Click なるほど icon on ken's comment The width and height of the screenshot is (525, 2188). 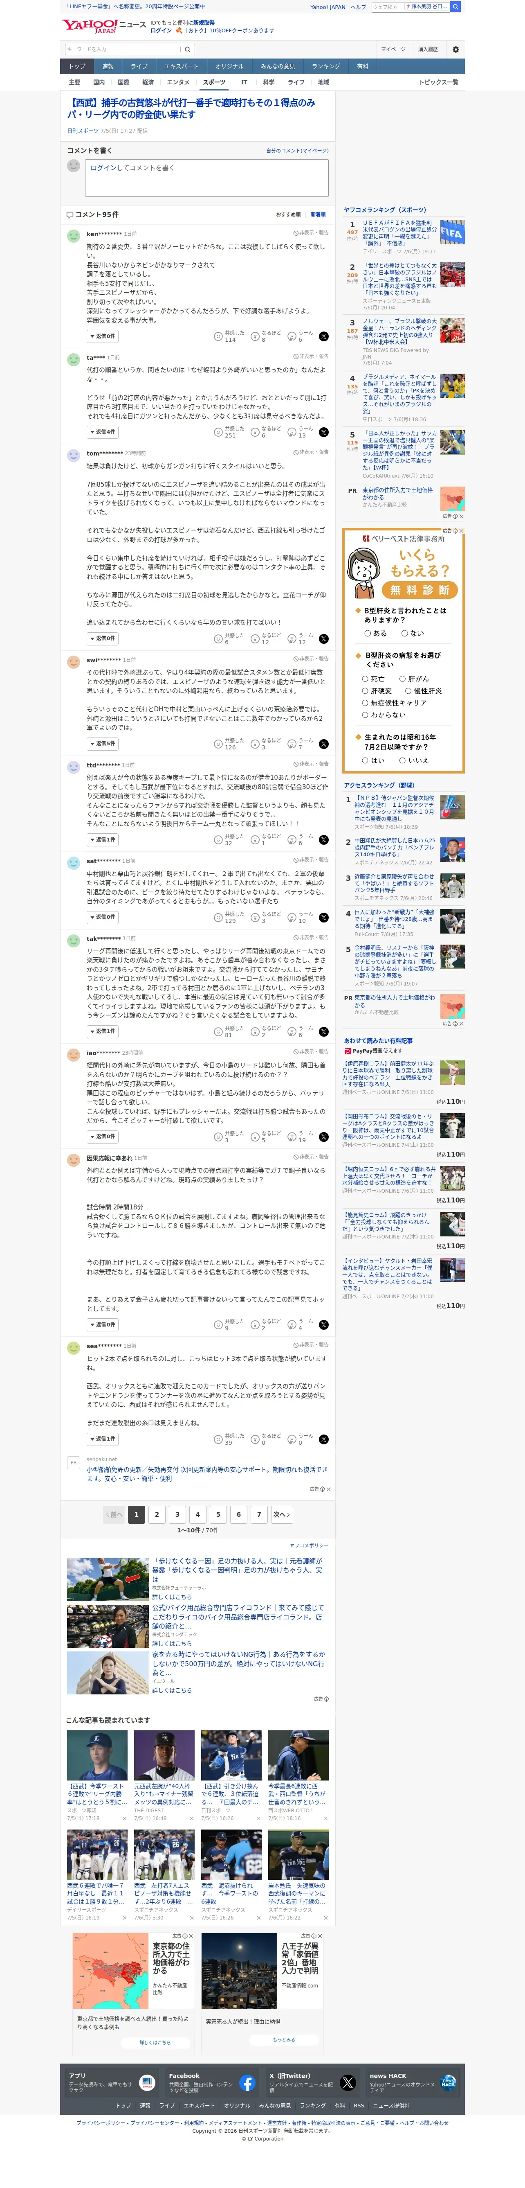(254, 336)
